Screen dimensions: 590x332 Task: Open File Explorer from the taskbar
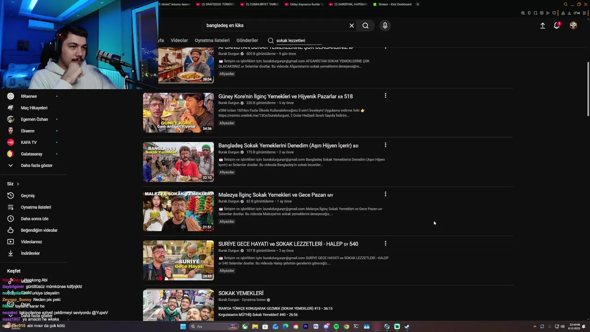pyautogui.click(x=255, y=326)
